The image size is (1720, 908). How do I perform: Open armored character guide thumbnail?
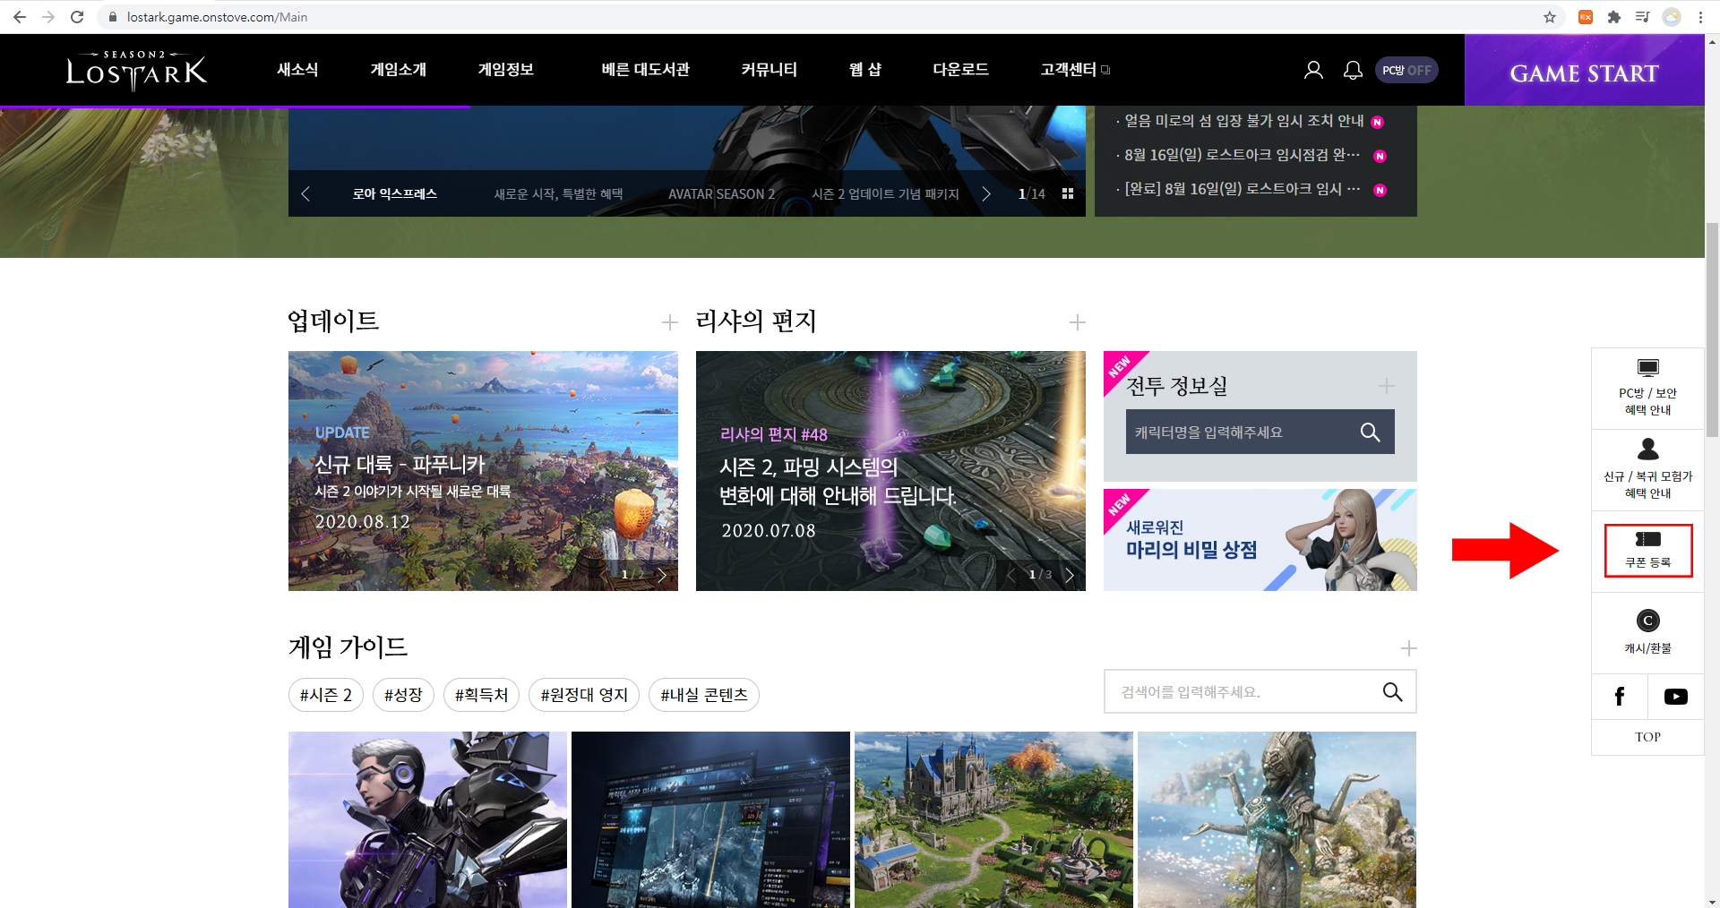[427, 819]
